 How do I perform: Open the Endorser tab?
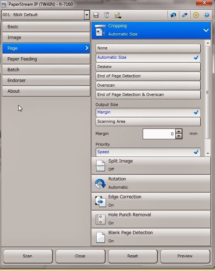tap(46, 80)
